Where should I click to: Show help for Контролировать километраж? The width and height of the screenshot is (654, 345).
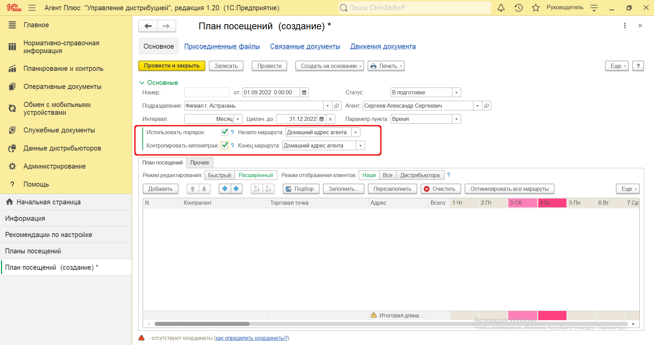tap(232, 145)
